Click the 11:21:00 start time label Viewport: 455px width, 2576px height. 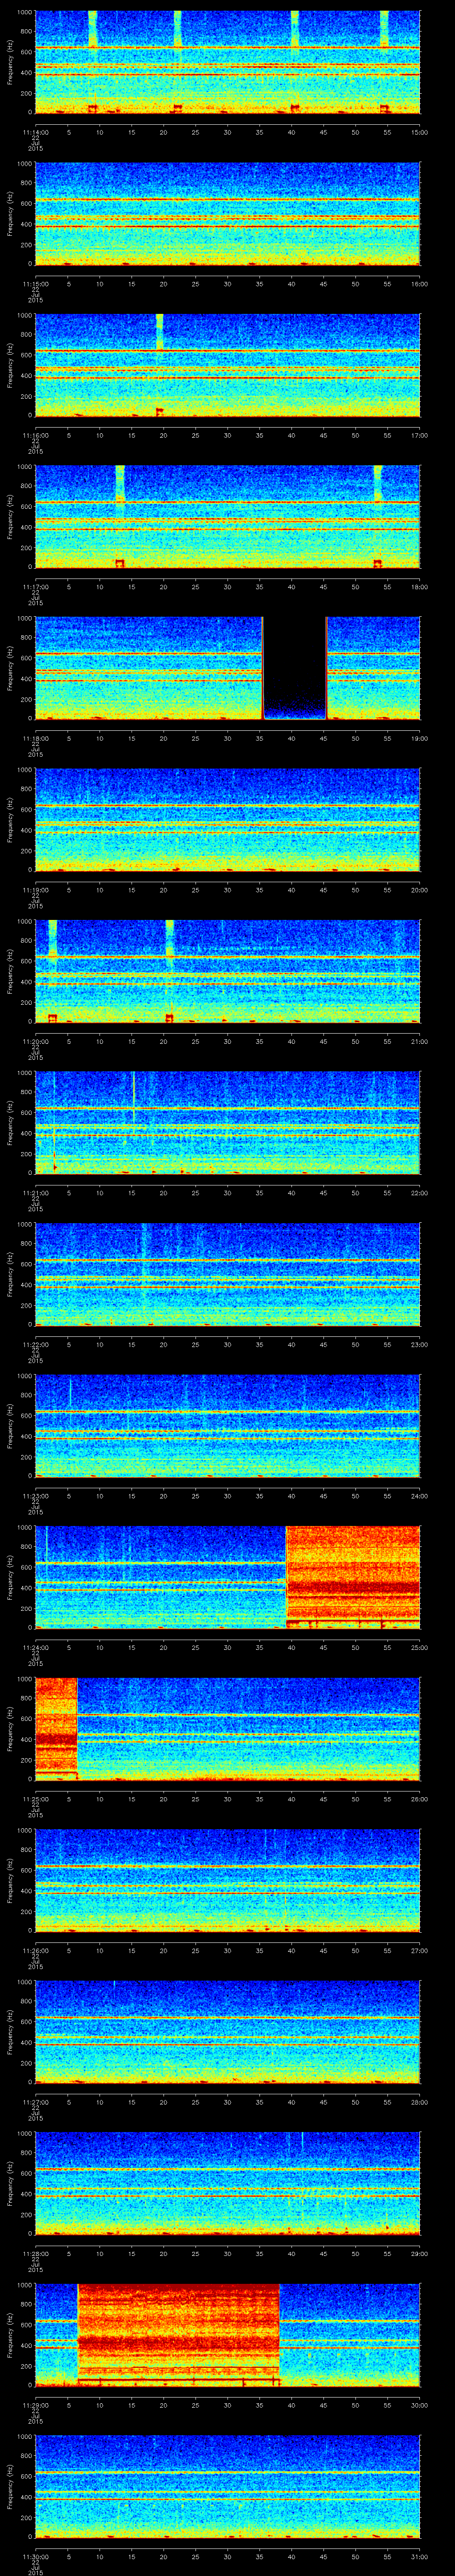[x=35, y=1192]
